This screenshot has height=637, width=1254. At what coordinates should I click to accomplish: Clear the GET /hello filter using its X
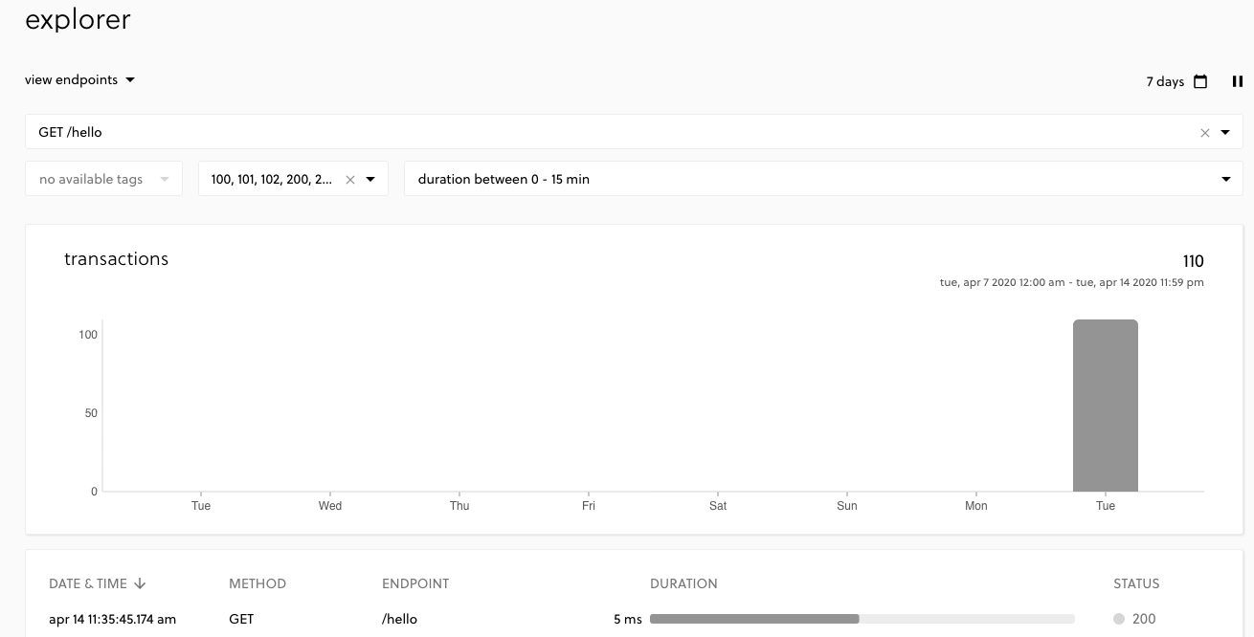click(1204, 133)
